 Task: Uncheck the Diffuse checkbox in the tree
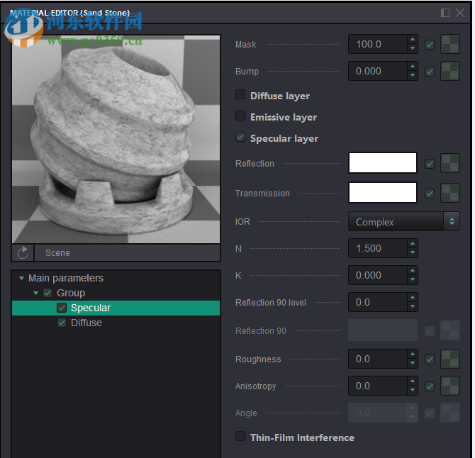(62, 323)
